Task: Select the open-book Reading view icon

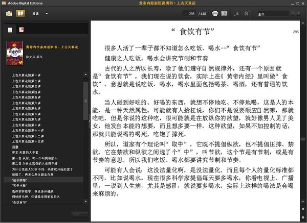Action: [20, 13]
